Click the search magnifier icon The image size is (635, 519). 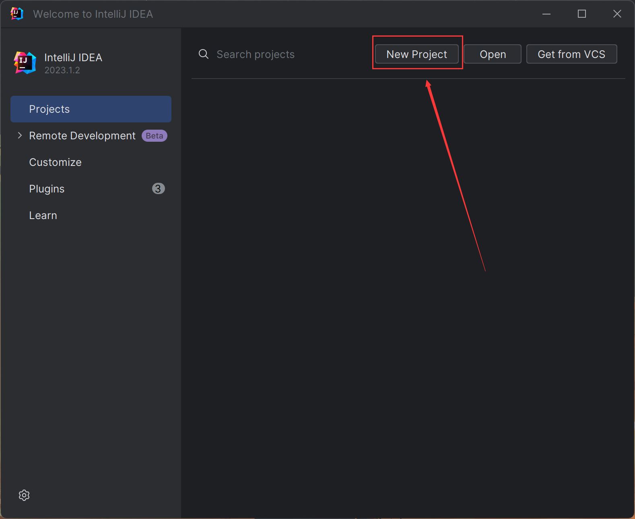pyautogui.click(x=204, y=54)
